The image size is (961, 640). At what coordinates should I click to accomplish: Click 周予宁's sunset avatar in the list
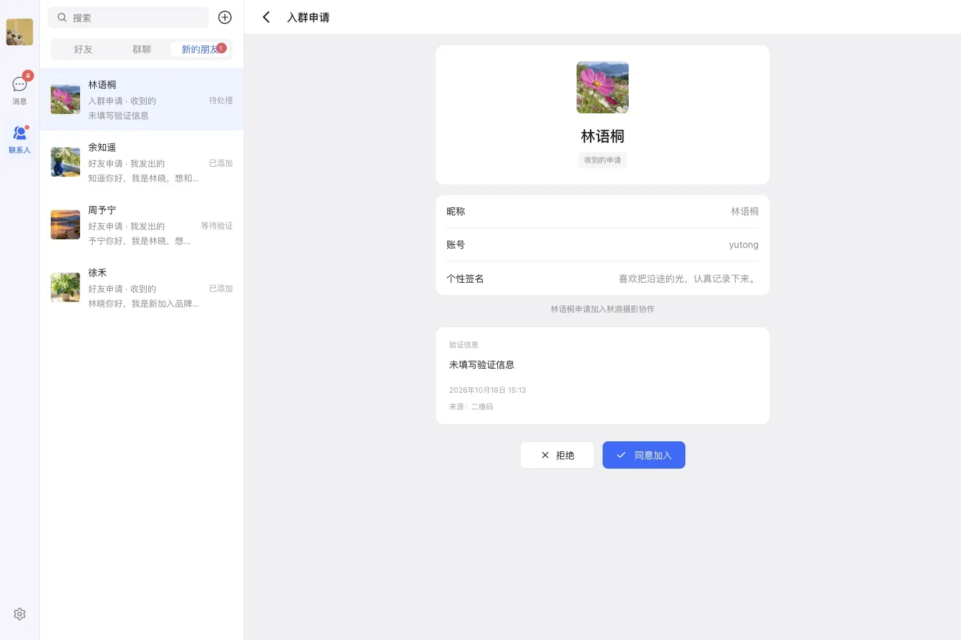pyautogui.click(x=65, y=225)
